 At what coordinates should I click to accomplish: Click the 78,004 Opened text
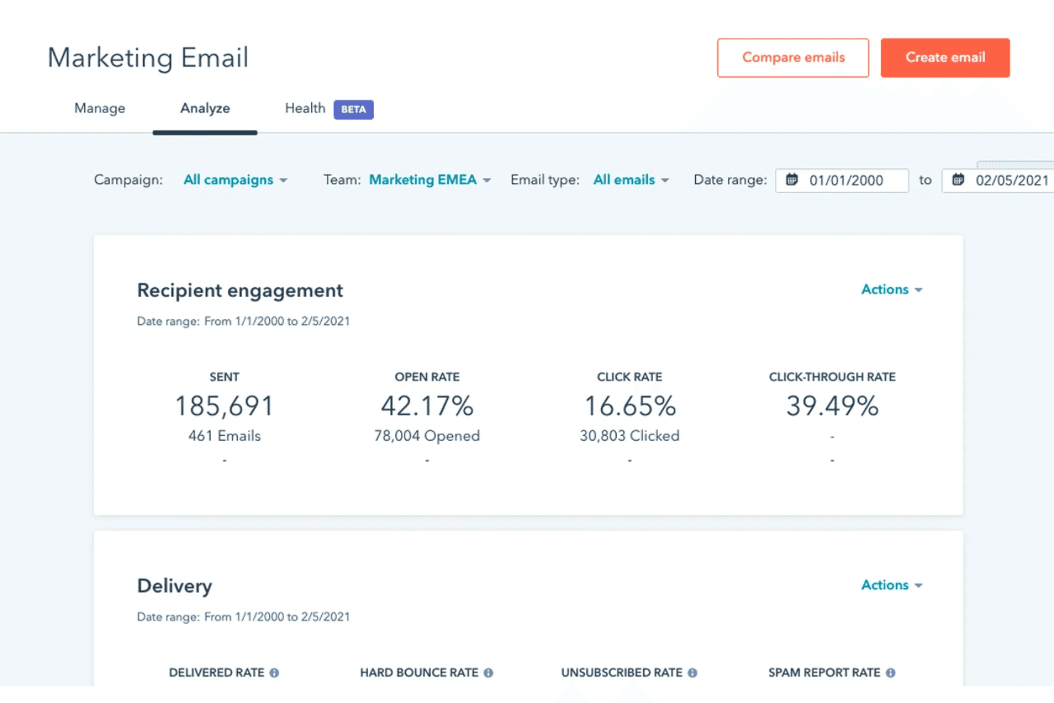point(427,436)
